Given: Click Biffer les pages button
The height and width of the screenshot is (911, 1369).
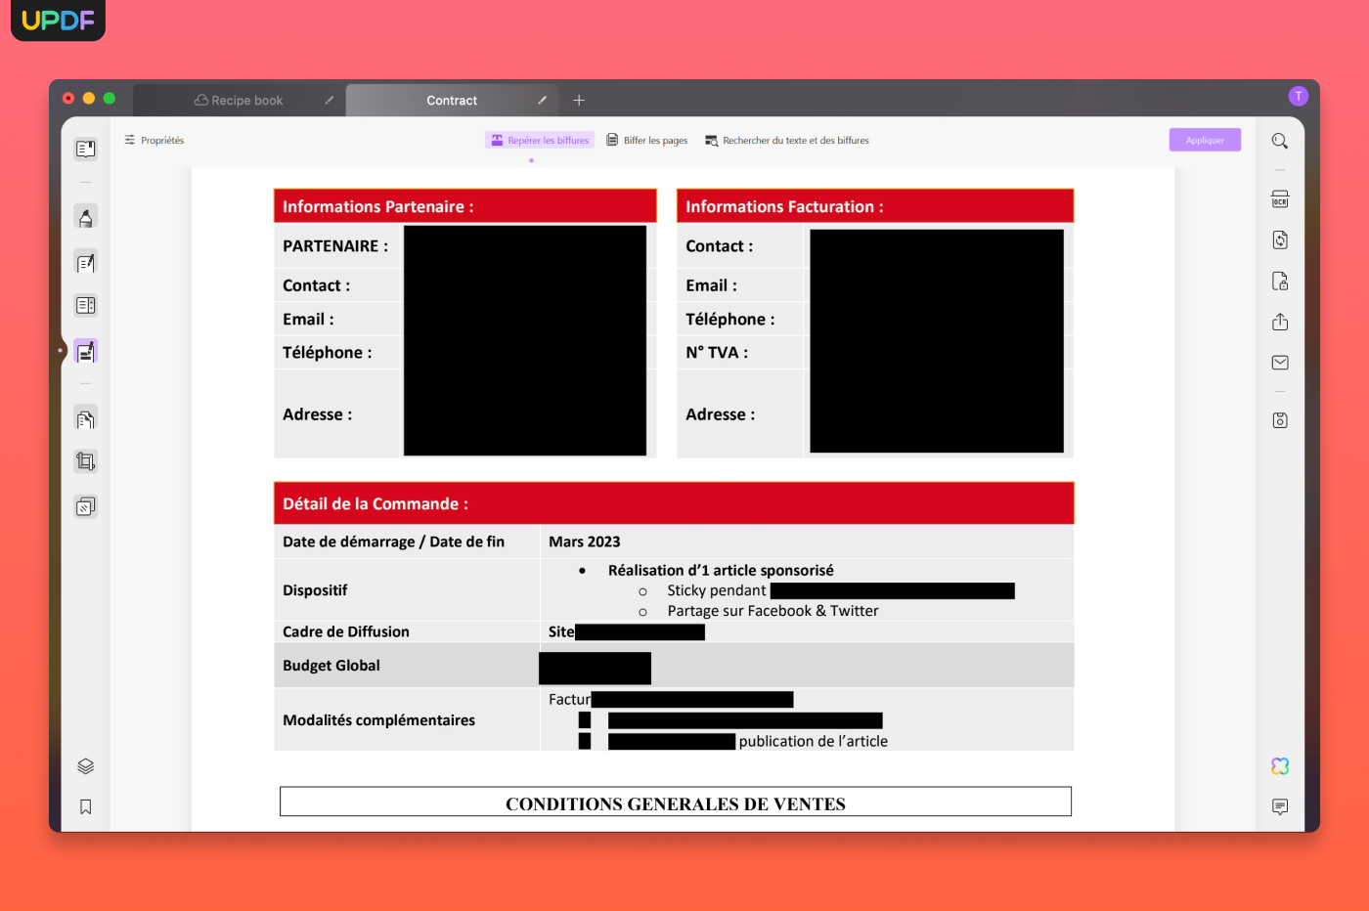Looking at the screenshot, I should pos(647,141).
